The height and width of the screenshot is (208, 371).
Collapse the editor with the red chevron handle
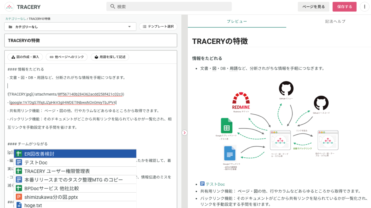[185, 133]
